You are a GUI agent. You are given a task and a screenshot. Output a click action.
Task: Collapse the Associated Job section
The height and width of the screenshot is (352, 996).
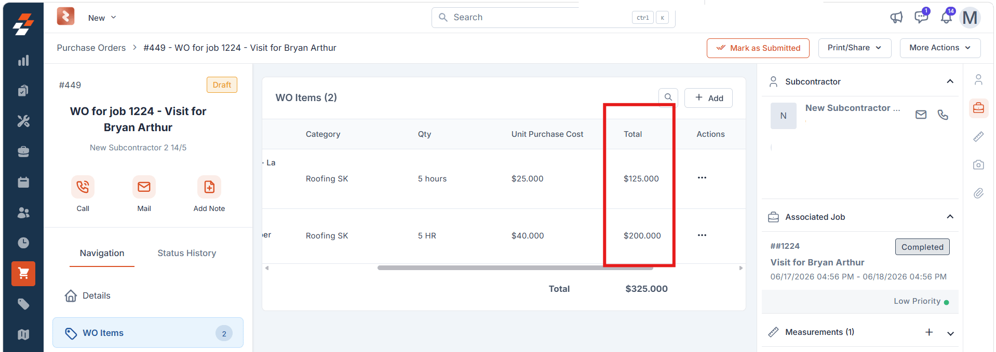point(950,217)
